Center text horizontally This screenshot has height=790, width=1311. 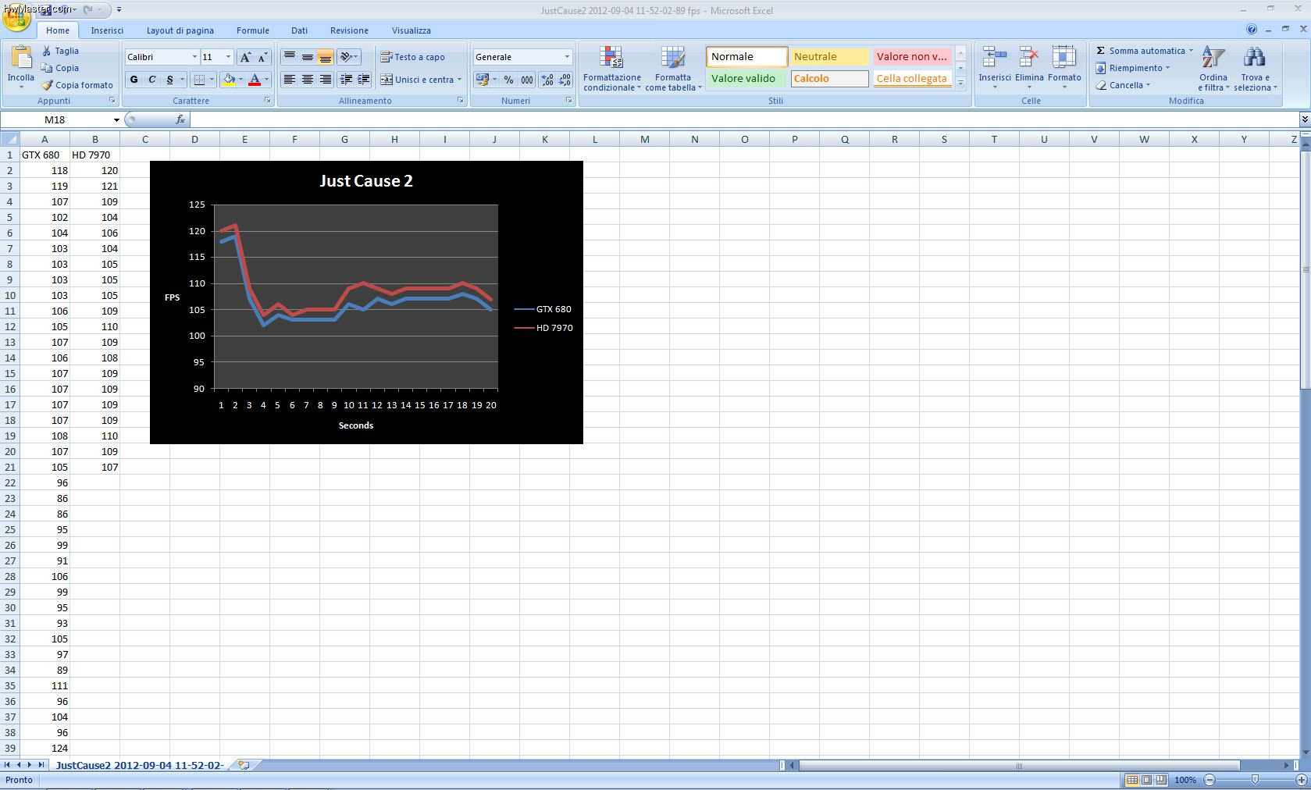pyautogui.click(x=307, y=80)
